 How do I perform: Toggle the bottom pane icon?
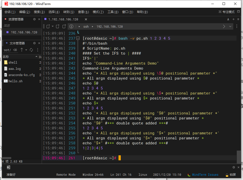[8, 167]
